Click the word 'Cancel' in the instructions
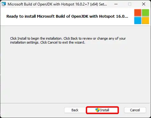 (52, 42)
